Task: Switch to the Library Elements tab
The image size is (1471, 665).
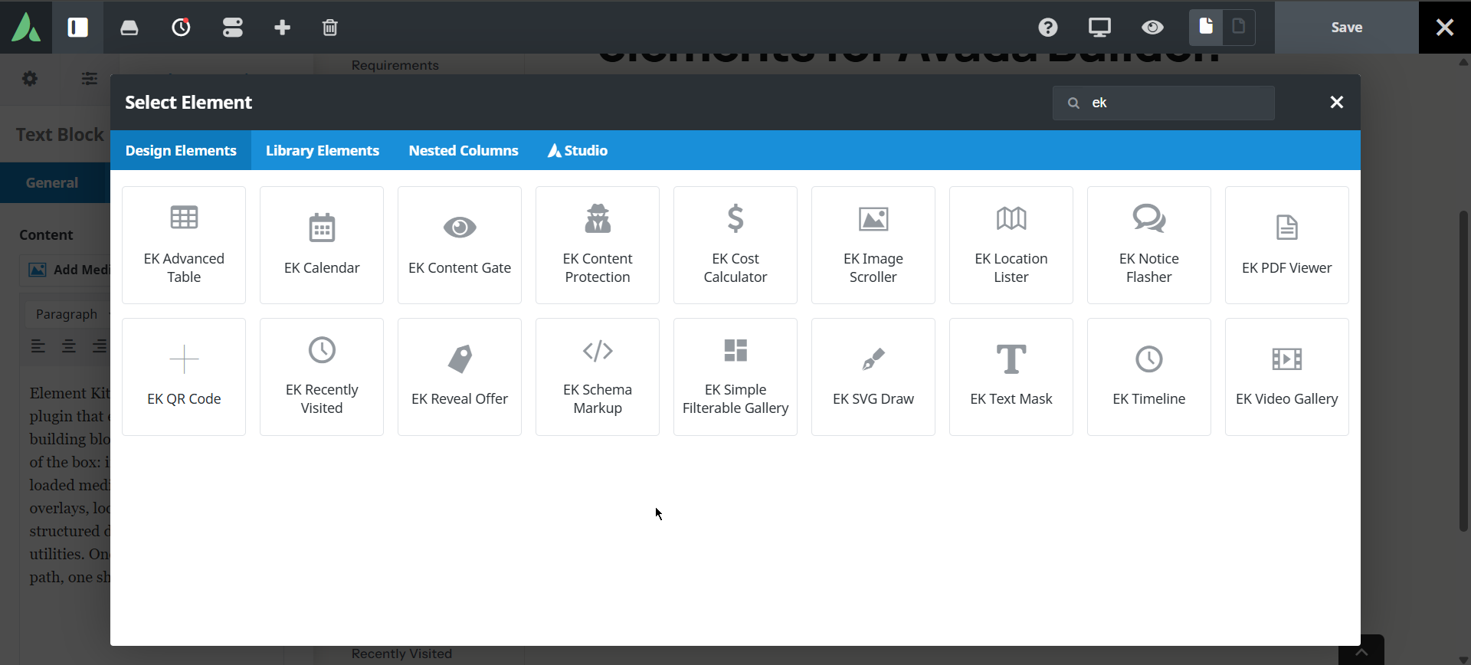Action: tap(323, 150)
